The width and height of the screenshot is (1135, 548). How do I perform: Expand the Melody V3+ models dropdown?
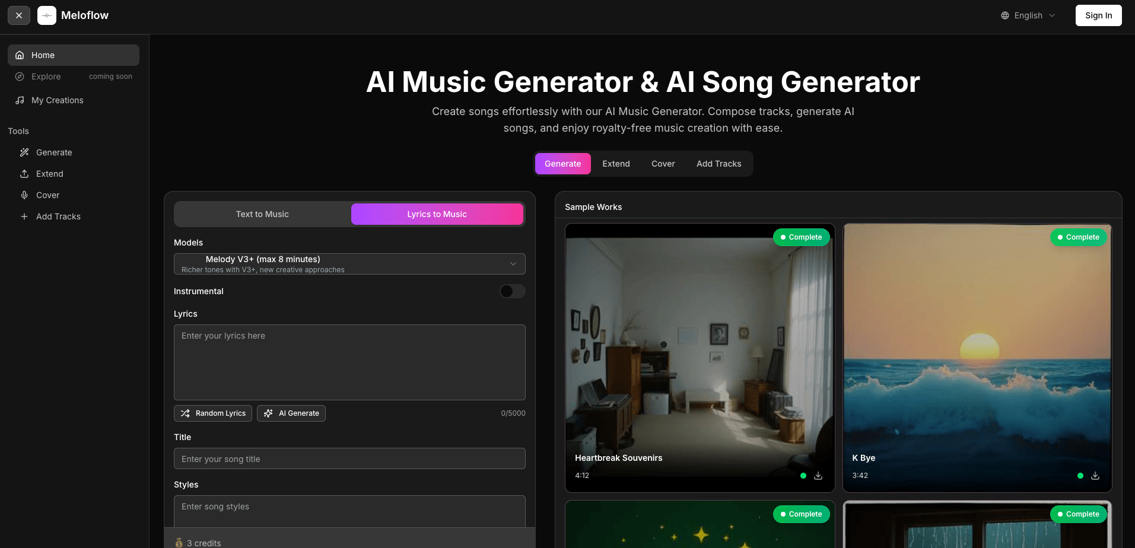[349, 264]
